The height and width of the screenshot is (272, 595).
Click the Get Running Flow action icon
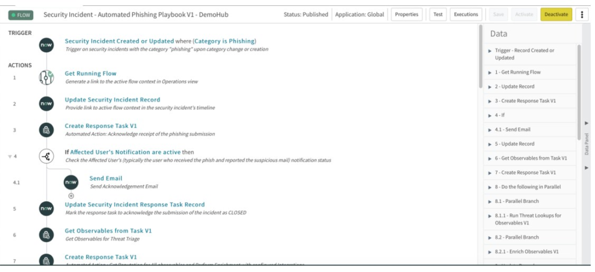point(46,77)
